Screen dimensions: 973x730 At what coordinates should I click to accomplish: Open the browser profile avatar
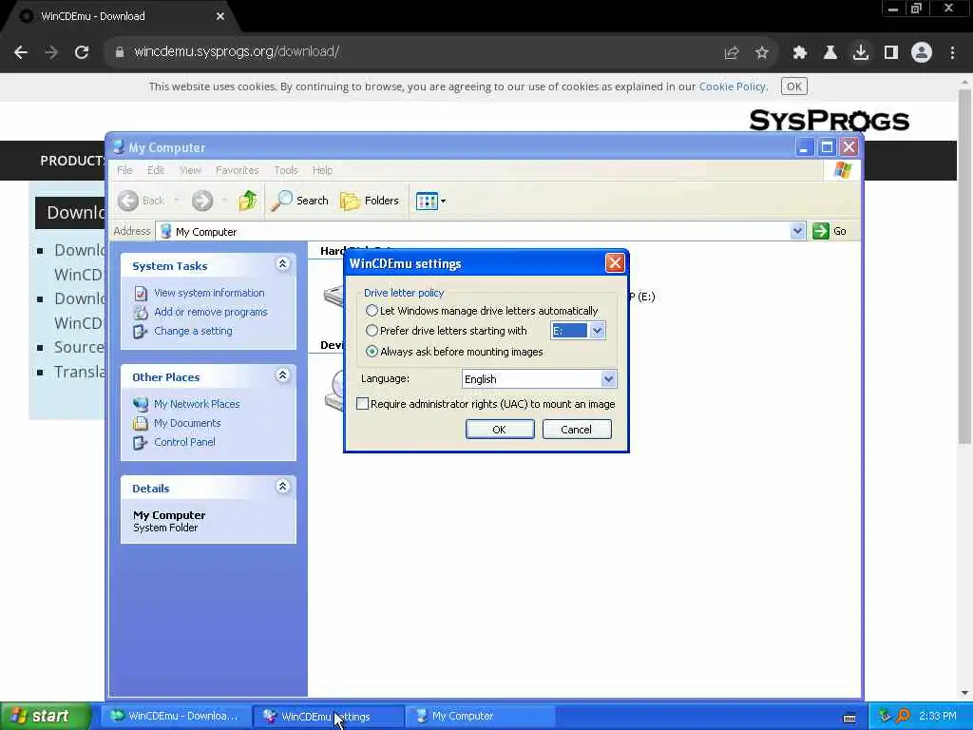click(922, 53)
